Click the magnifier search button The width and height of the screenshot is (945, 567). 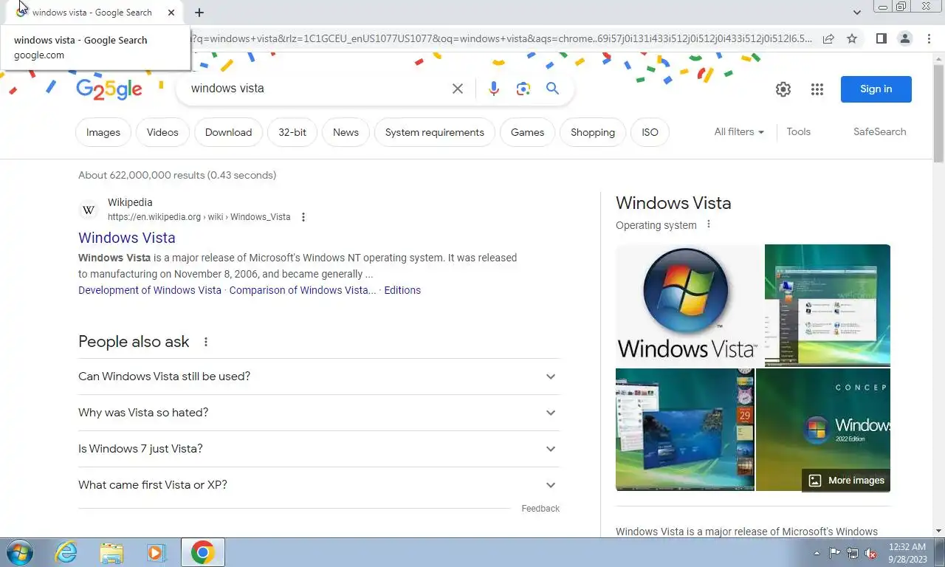coord(552,89)
